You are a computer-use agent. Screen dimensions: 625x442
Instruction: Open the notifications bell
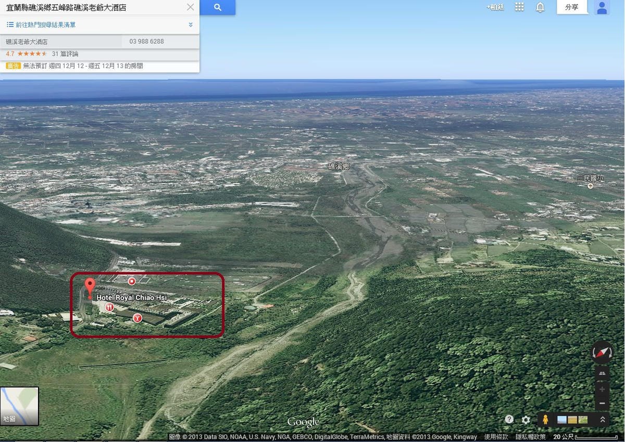point(540,7)
